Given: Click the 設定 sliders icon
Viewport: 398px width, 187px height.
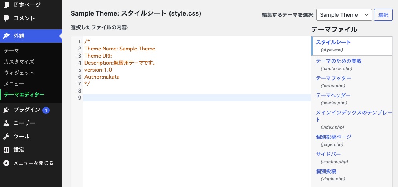Looking at the screenshot, I should [6, 149].
